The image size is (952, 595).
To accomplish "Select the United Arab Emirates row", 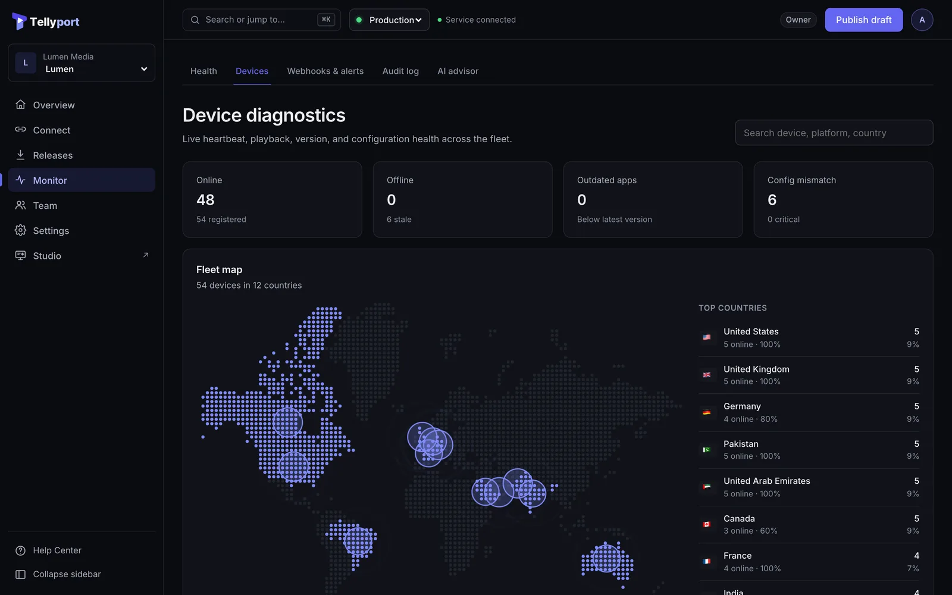I will point(809,487).
